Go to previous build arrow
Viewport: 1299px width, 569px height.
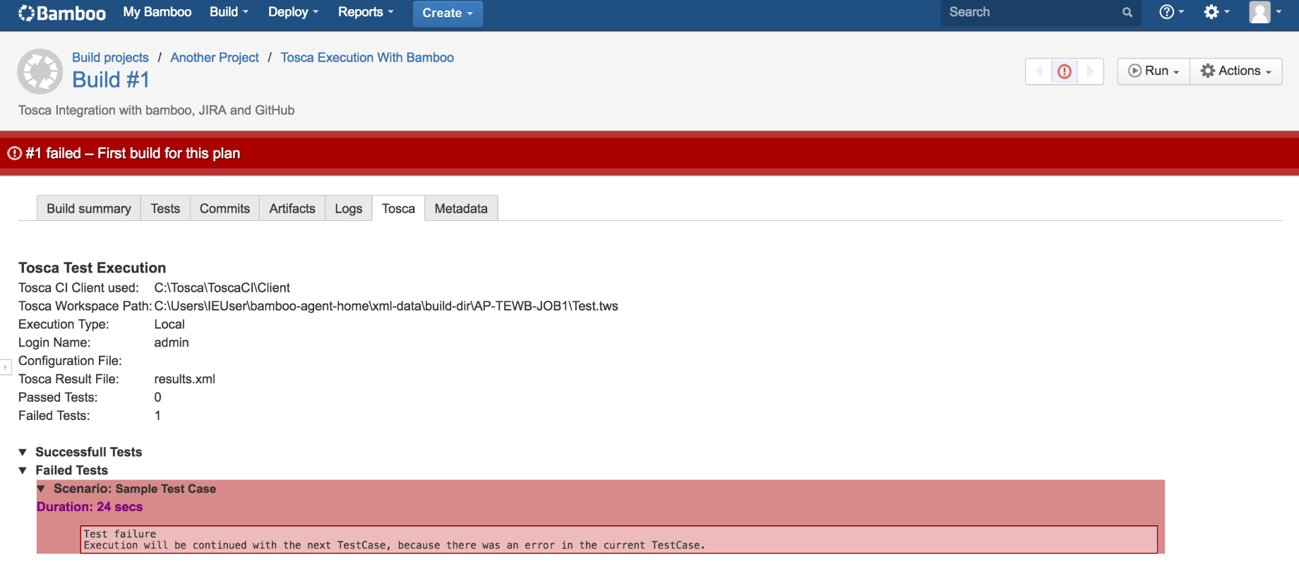point(1038,71)
